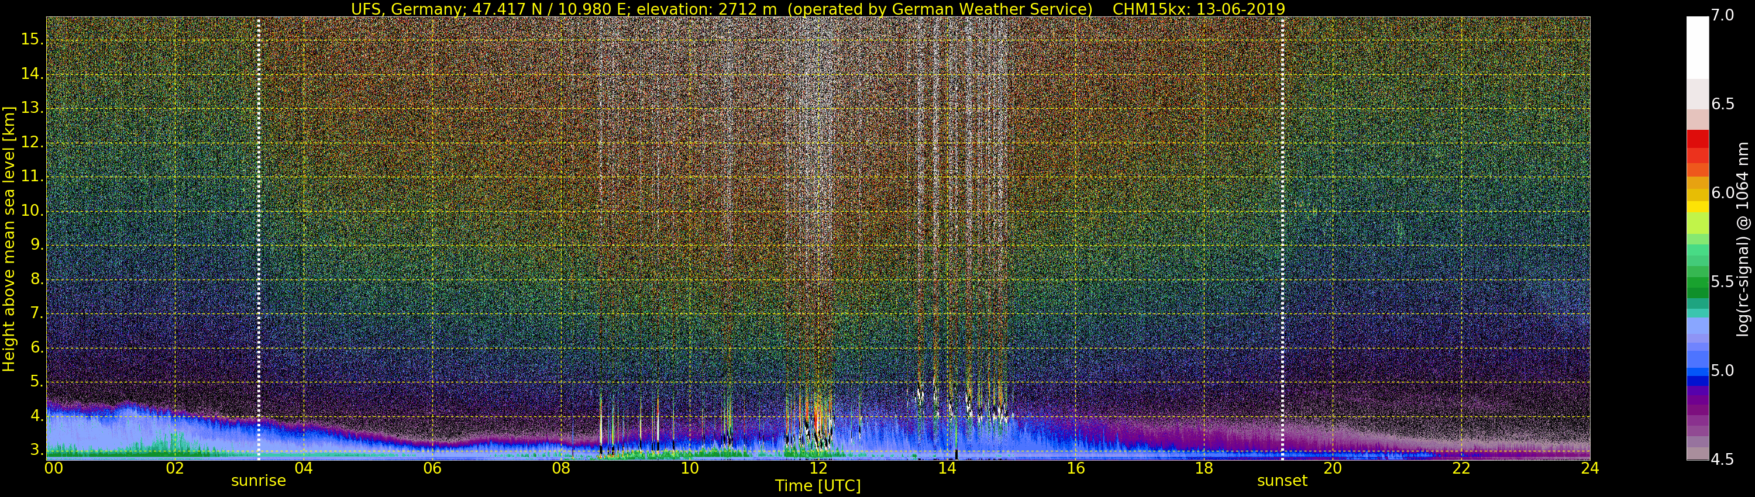The width and height of the screenshot is (1755, 497).
Task: Click the "log(rc-signal) @ 1064 nm" colorbar label
Action: pyautogui.click(x=1743, y=239)
